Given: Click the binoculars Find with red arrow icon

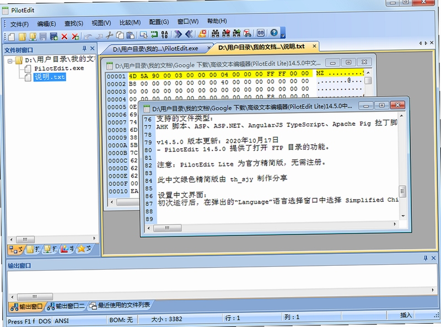Looking at the screenshot, I should pyautogui.click(x=226, y=34).
